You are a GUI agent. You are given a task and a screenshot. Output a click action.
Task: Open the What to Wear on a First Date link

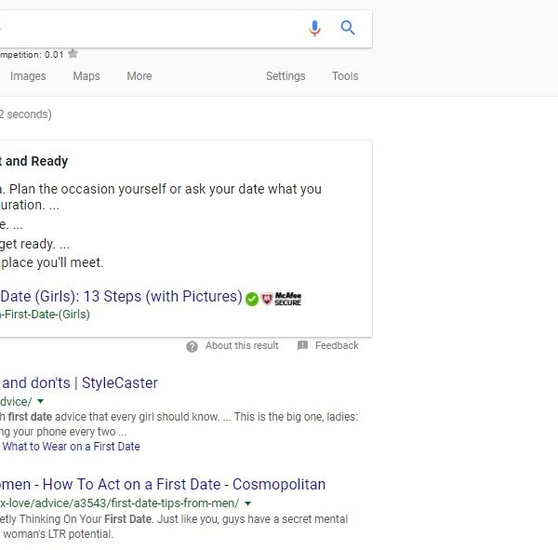[x=72, y=447]
